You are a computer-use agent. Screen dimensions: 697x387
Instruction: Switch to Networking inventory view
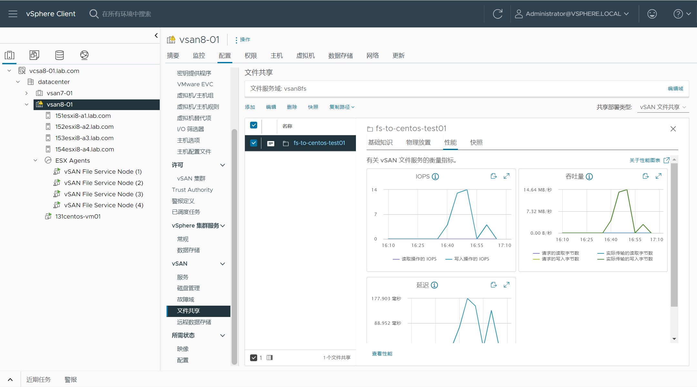[84, 55]
